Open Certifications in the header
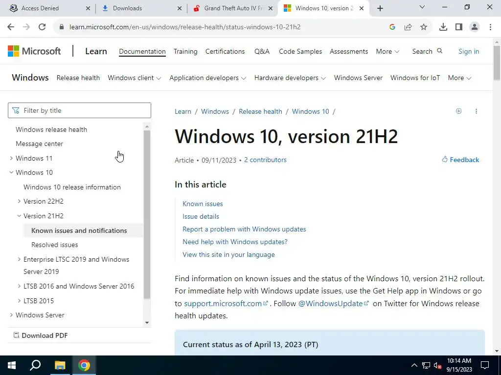501x375 pixels. point(225,51)
